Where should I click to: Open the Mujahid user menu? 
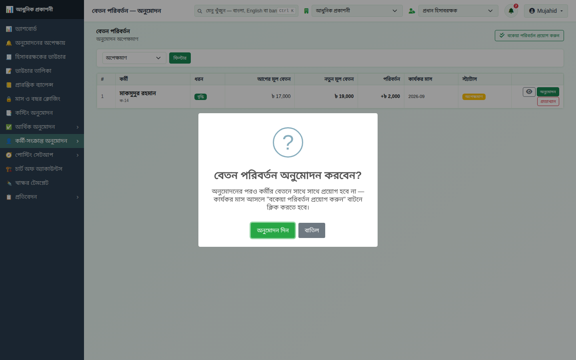point(546,11)
